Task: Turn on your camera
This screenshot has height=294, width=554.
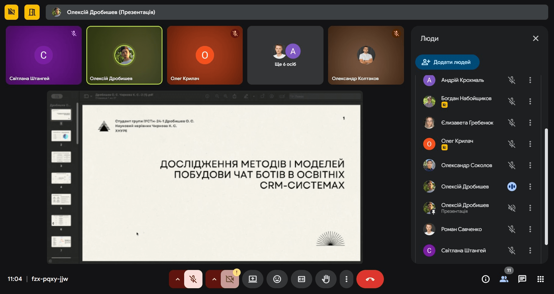Action: tap(230, 279)
